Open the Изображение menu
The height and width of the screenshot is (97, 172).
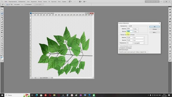tap(22, 2)
